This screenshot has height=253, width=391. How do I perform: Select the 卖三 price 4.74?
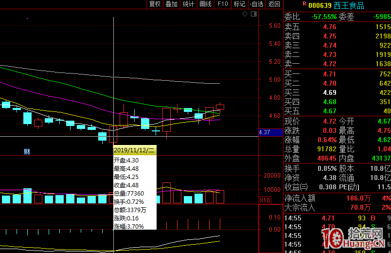coord(330,45)
